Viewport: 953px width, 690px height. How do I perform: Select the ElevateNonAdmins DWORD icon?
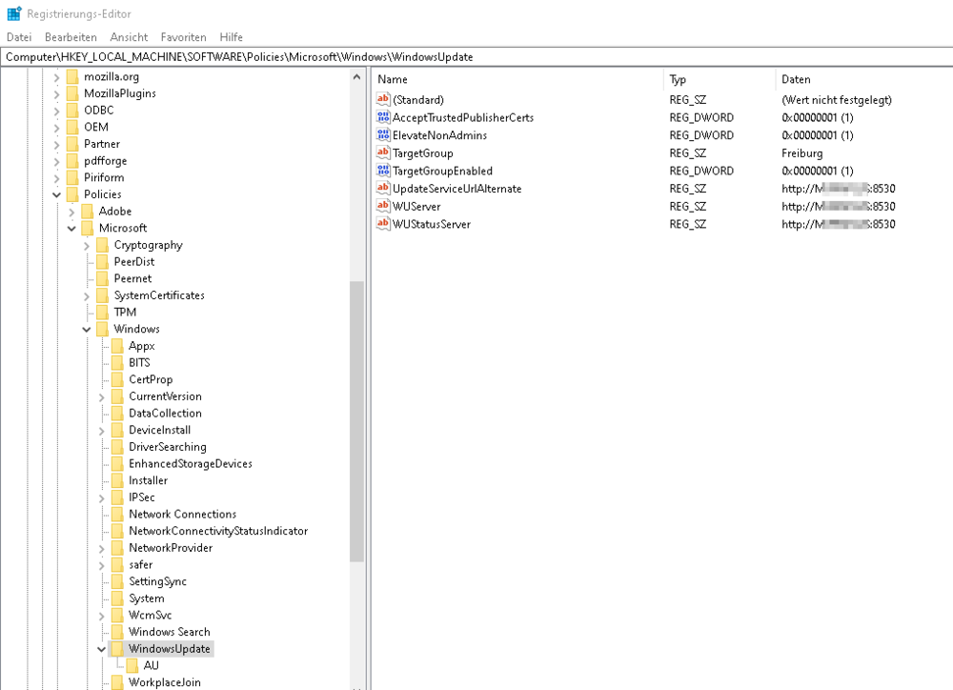pos(384,135)
